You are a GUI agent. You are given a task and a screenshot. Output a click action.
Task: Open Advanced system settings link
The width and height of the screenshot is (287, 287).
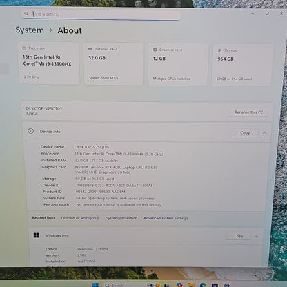coord(166,218)
